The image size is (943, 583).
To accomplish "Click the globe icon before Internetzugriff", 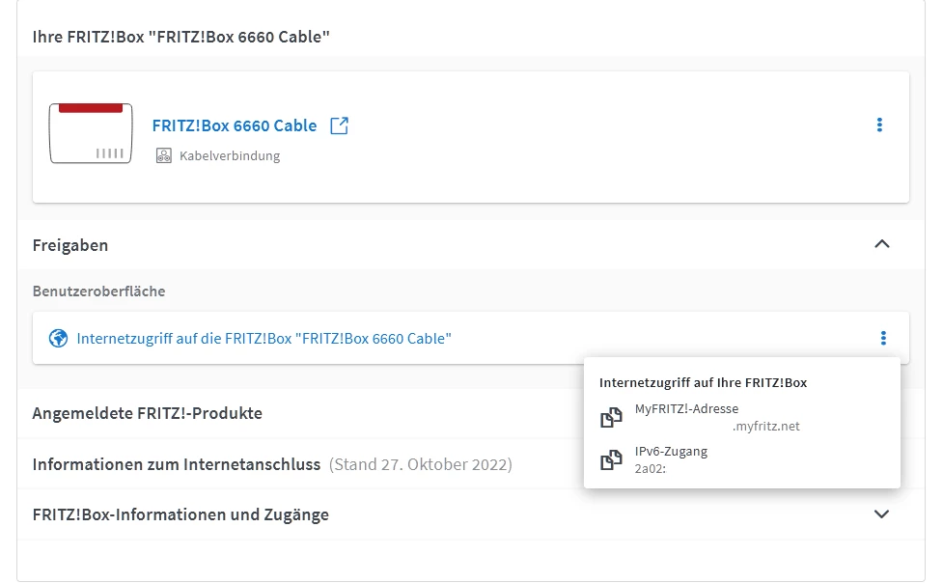I will [59, 339].
